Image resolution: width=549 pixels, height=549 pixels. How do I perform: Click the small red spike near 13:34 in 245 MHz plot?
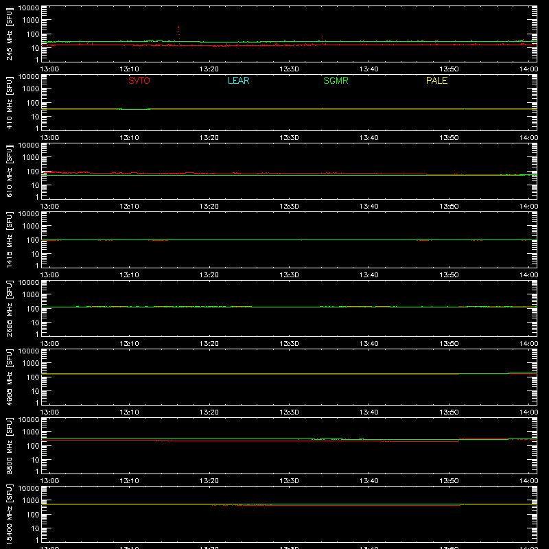coord(322,40)
